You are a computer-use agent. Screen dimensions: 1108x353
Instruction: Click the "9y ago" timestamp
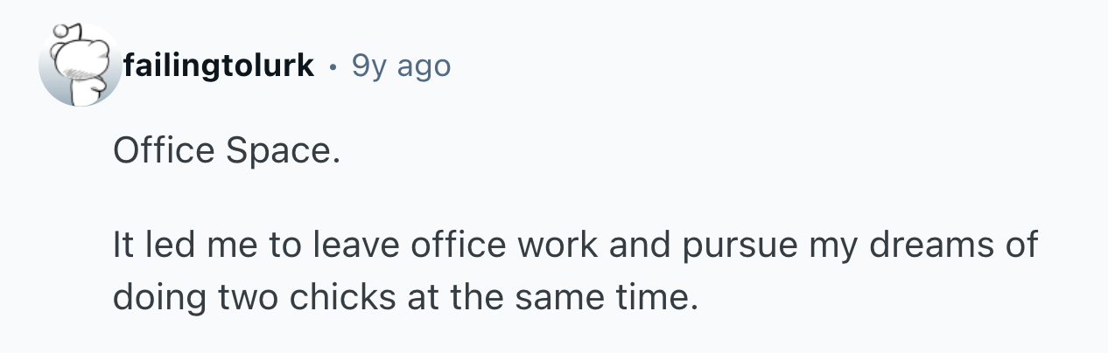(401, 66)
